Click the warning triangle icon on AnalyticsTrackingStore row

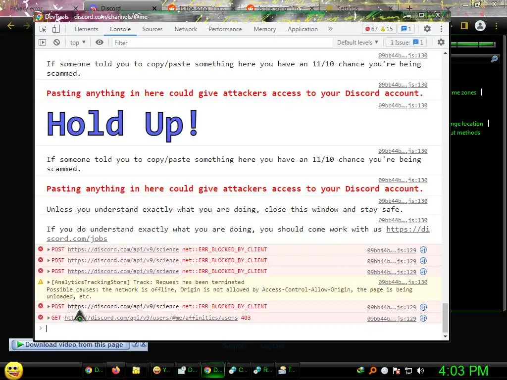click(x=41, y=282)
